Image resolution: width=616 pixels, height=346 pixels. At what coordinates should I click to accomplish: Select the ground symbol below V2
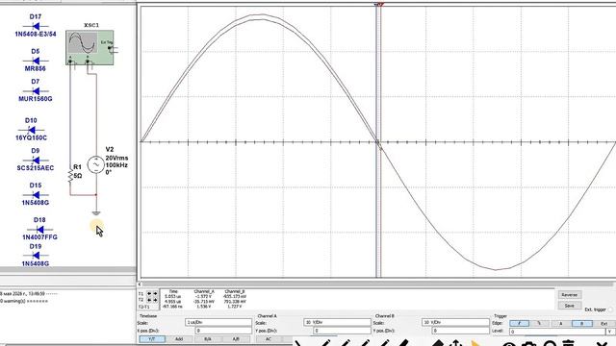(96, 213)
